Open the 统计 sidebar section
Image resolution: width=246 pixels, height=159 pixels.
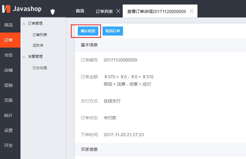(10, 115)
